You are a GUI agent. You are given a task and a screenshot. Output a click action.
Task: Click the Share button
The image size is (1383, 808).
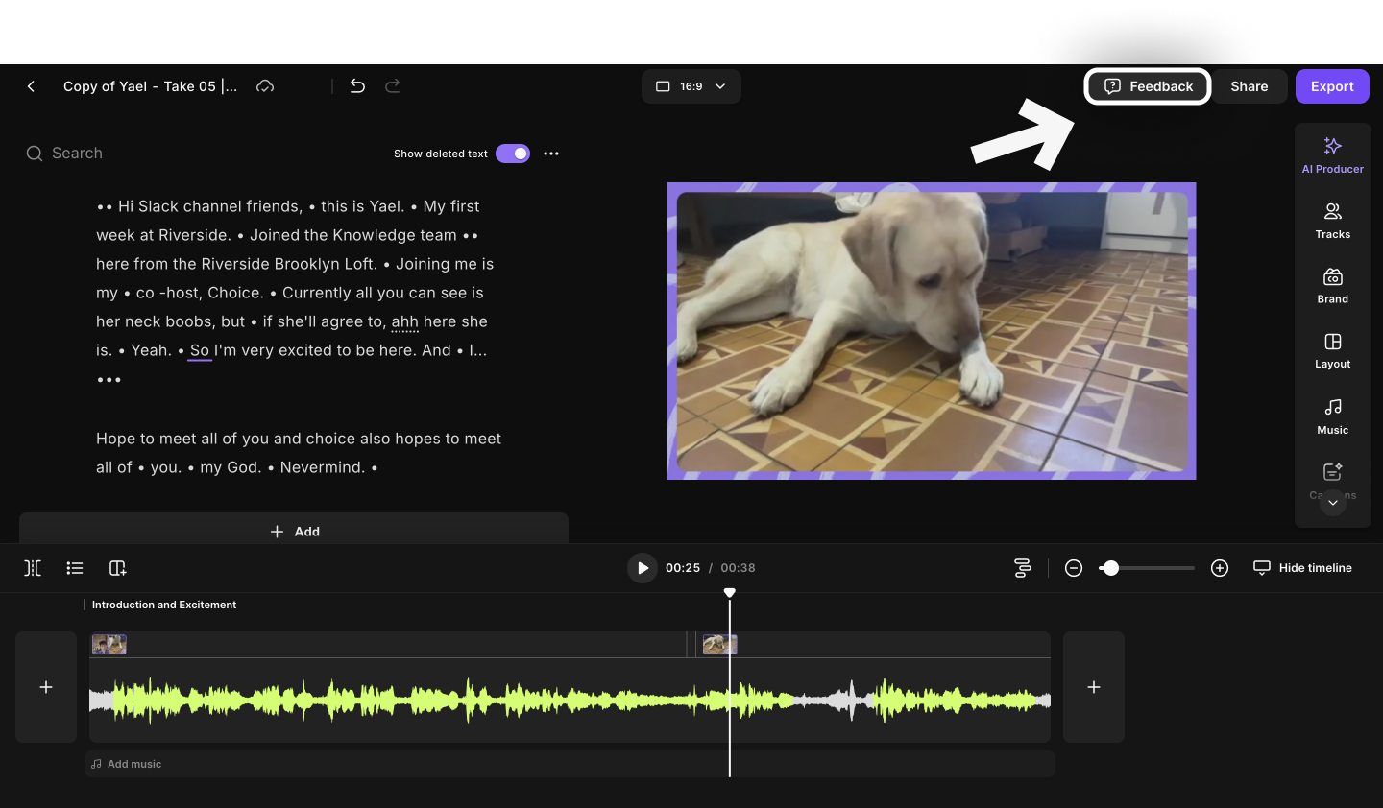[x=1249, y=86]
